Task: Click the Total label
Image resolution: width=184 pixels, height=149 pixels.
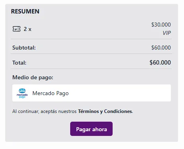Action: coord(19,63)
